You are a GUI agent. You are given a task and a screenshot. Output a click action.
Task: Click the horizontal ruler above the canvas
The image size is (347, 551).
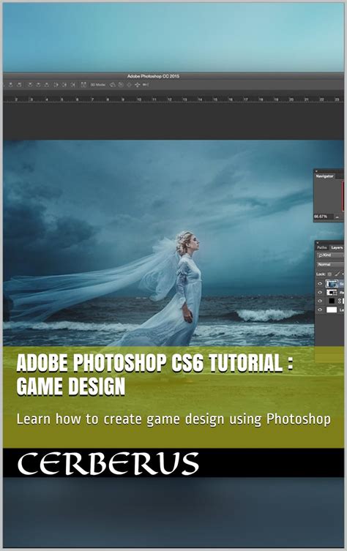[173, 100]
